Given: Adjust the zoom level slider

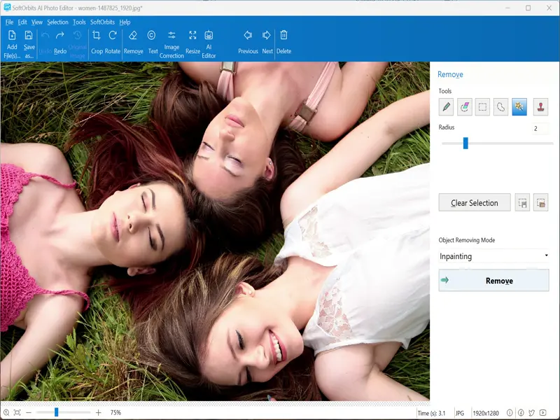Looking at the screenshot, I should click(x=63, y=412).
